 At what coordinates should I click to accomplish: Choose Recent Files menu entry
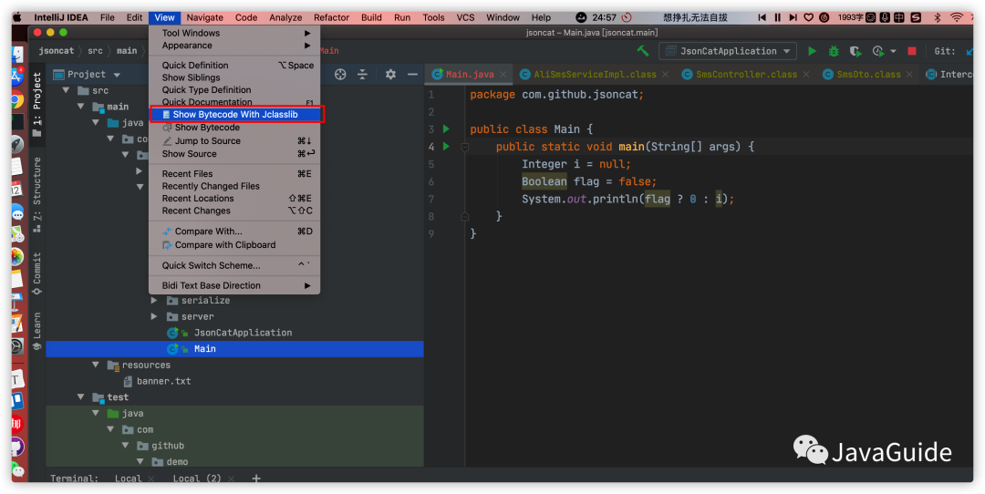click(x=235, y=174)
